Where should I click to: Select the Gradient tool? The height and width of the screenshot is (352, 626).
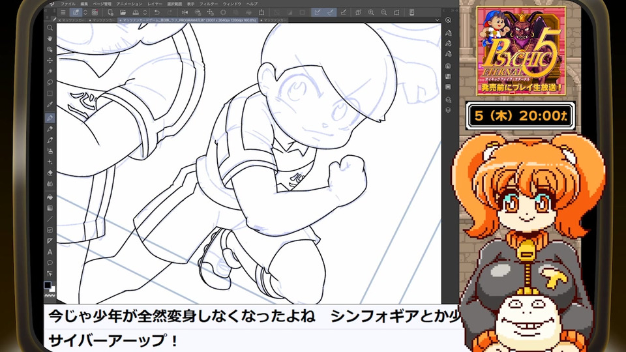pyautogui.click(x=50, y=208)
